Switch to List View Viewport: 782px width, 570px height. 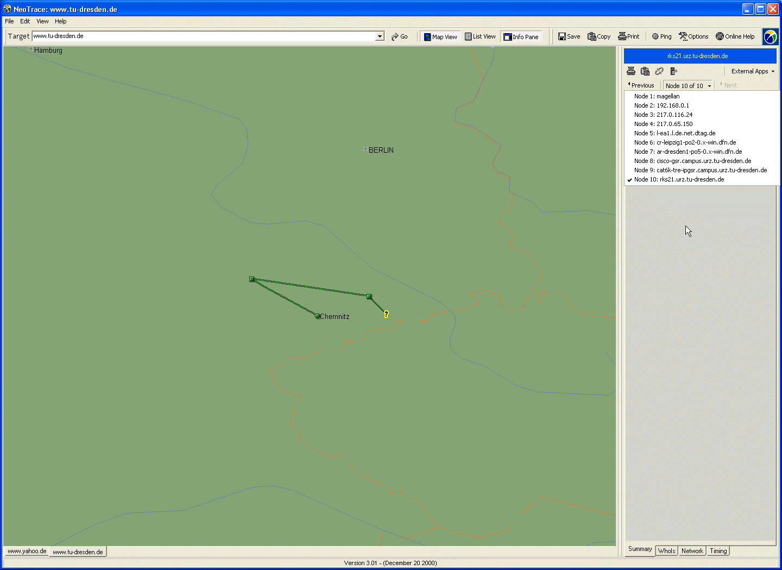[x=480, y=36]
